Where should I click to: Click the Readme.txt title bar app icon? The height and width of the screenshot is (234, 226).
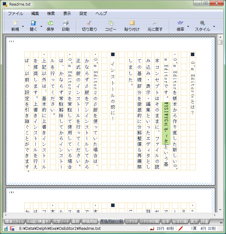[5, 4]
